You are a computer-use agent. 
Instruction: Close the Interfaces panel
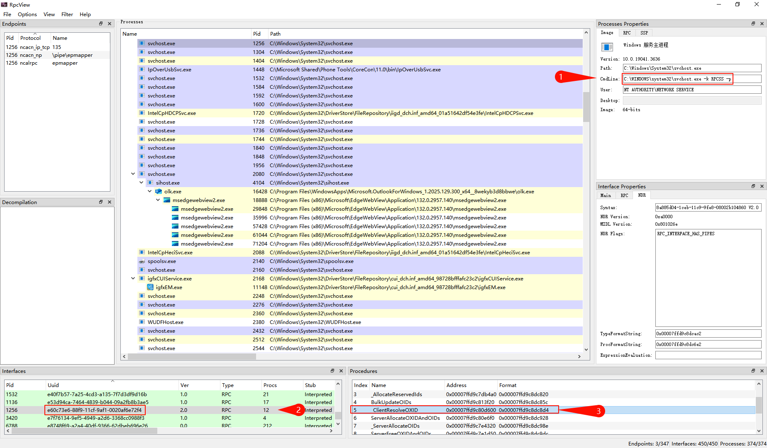coord(341,371)
